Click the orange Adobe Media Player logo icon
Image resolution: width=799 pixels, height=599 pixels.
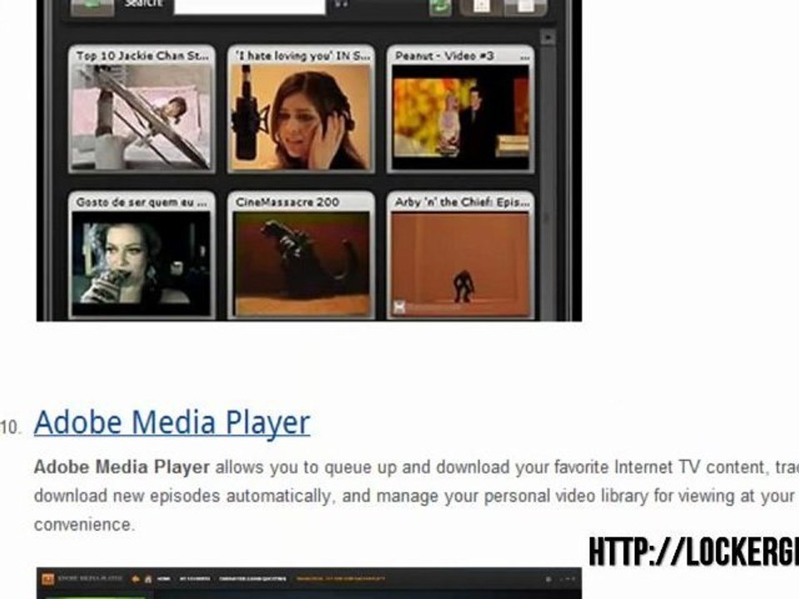pos(48,579)
